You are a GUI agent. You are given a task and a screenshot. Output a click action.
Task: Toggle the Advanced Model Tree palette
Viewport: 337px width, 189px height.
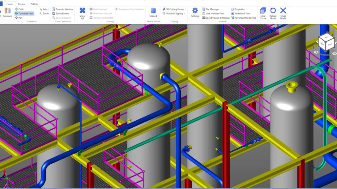(243, 18)
